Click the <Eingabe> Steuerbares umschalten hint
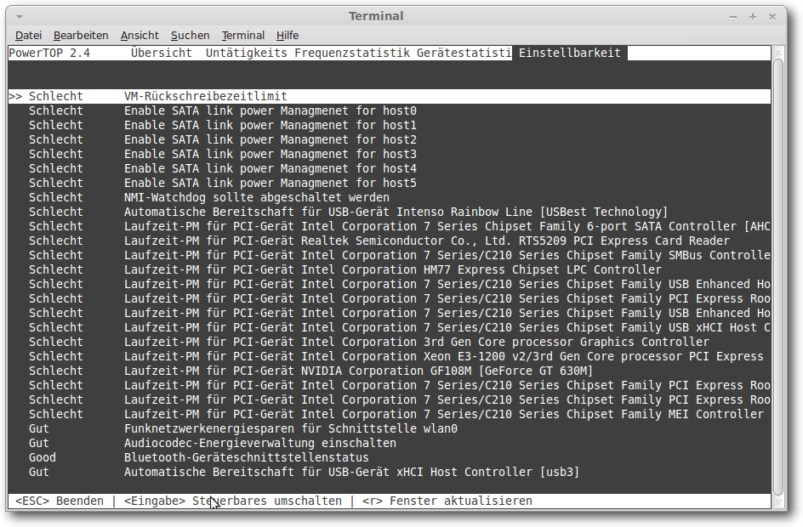This screenshot has height=527, width=803. coord(232,501)
